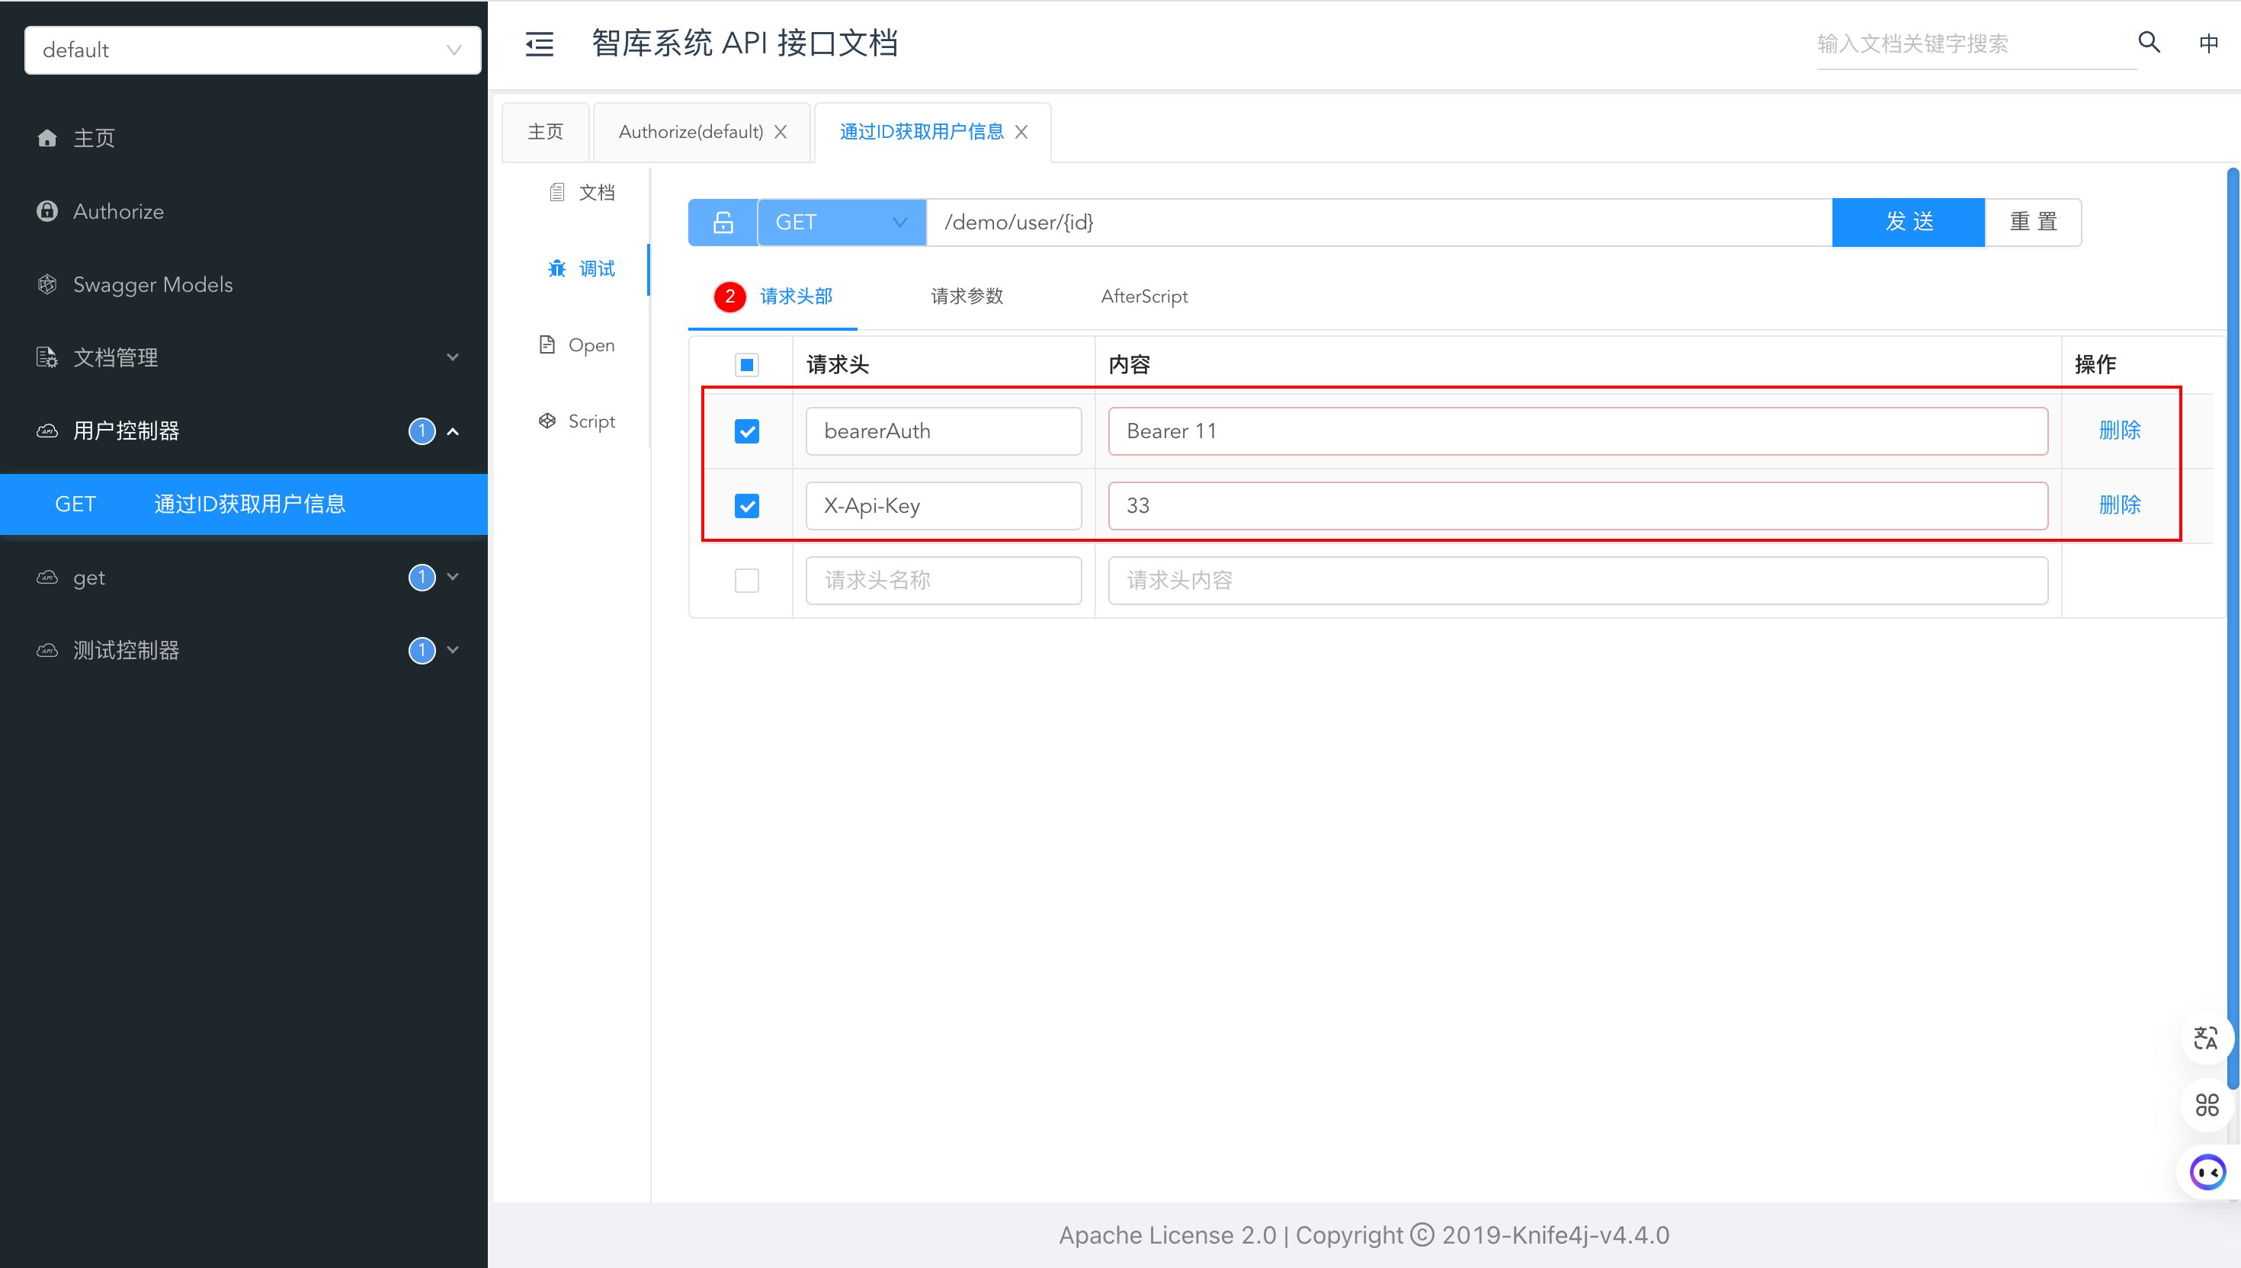Open 主页 in the sidebar
Screen dimensions: 2241x1268
coord(244,138)
